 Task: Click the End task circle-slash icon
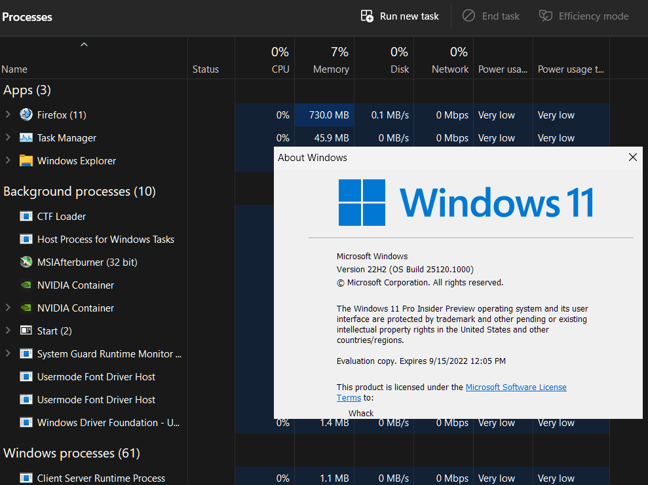468,16
